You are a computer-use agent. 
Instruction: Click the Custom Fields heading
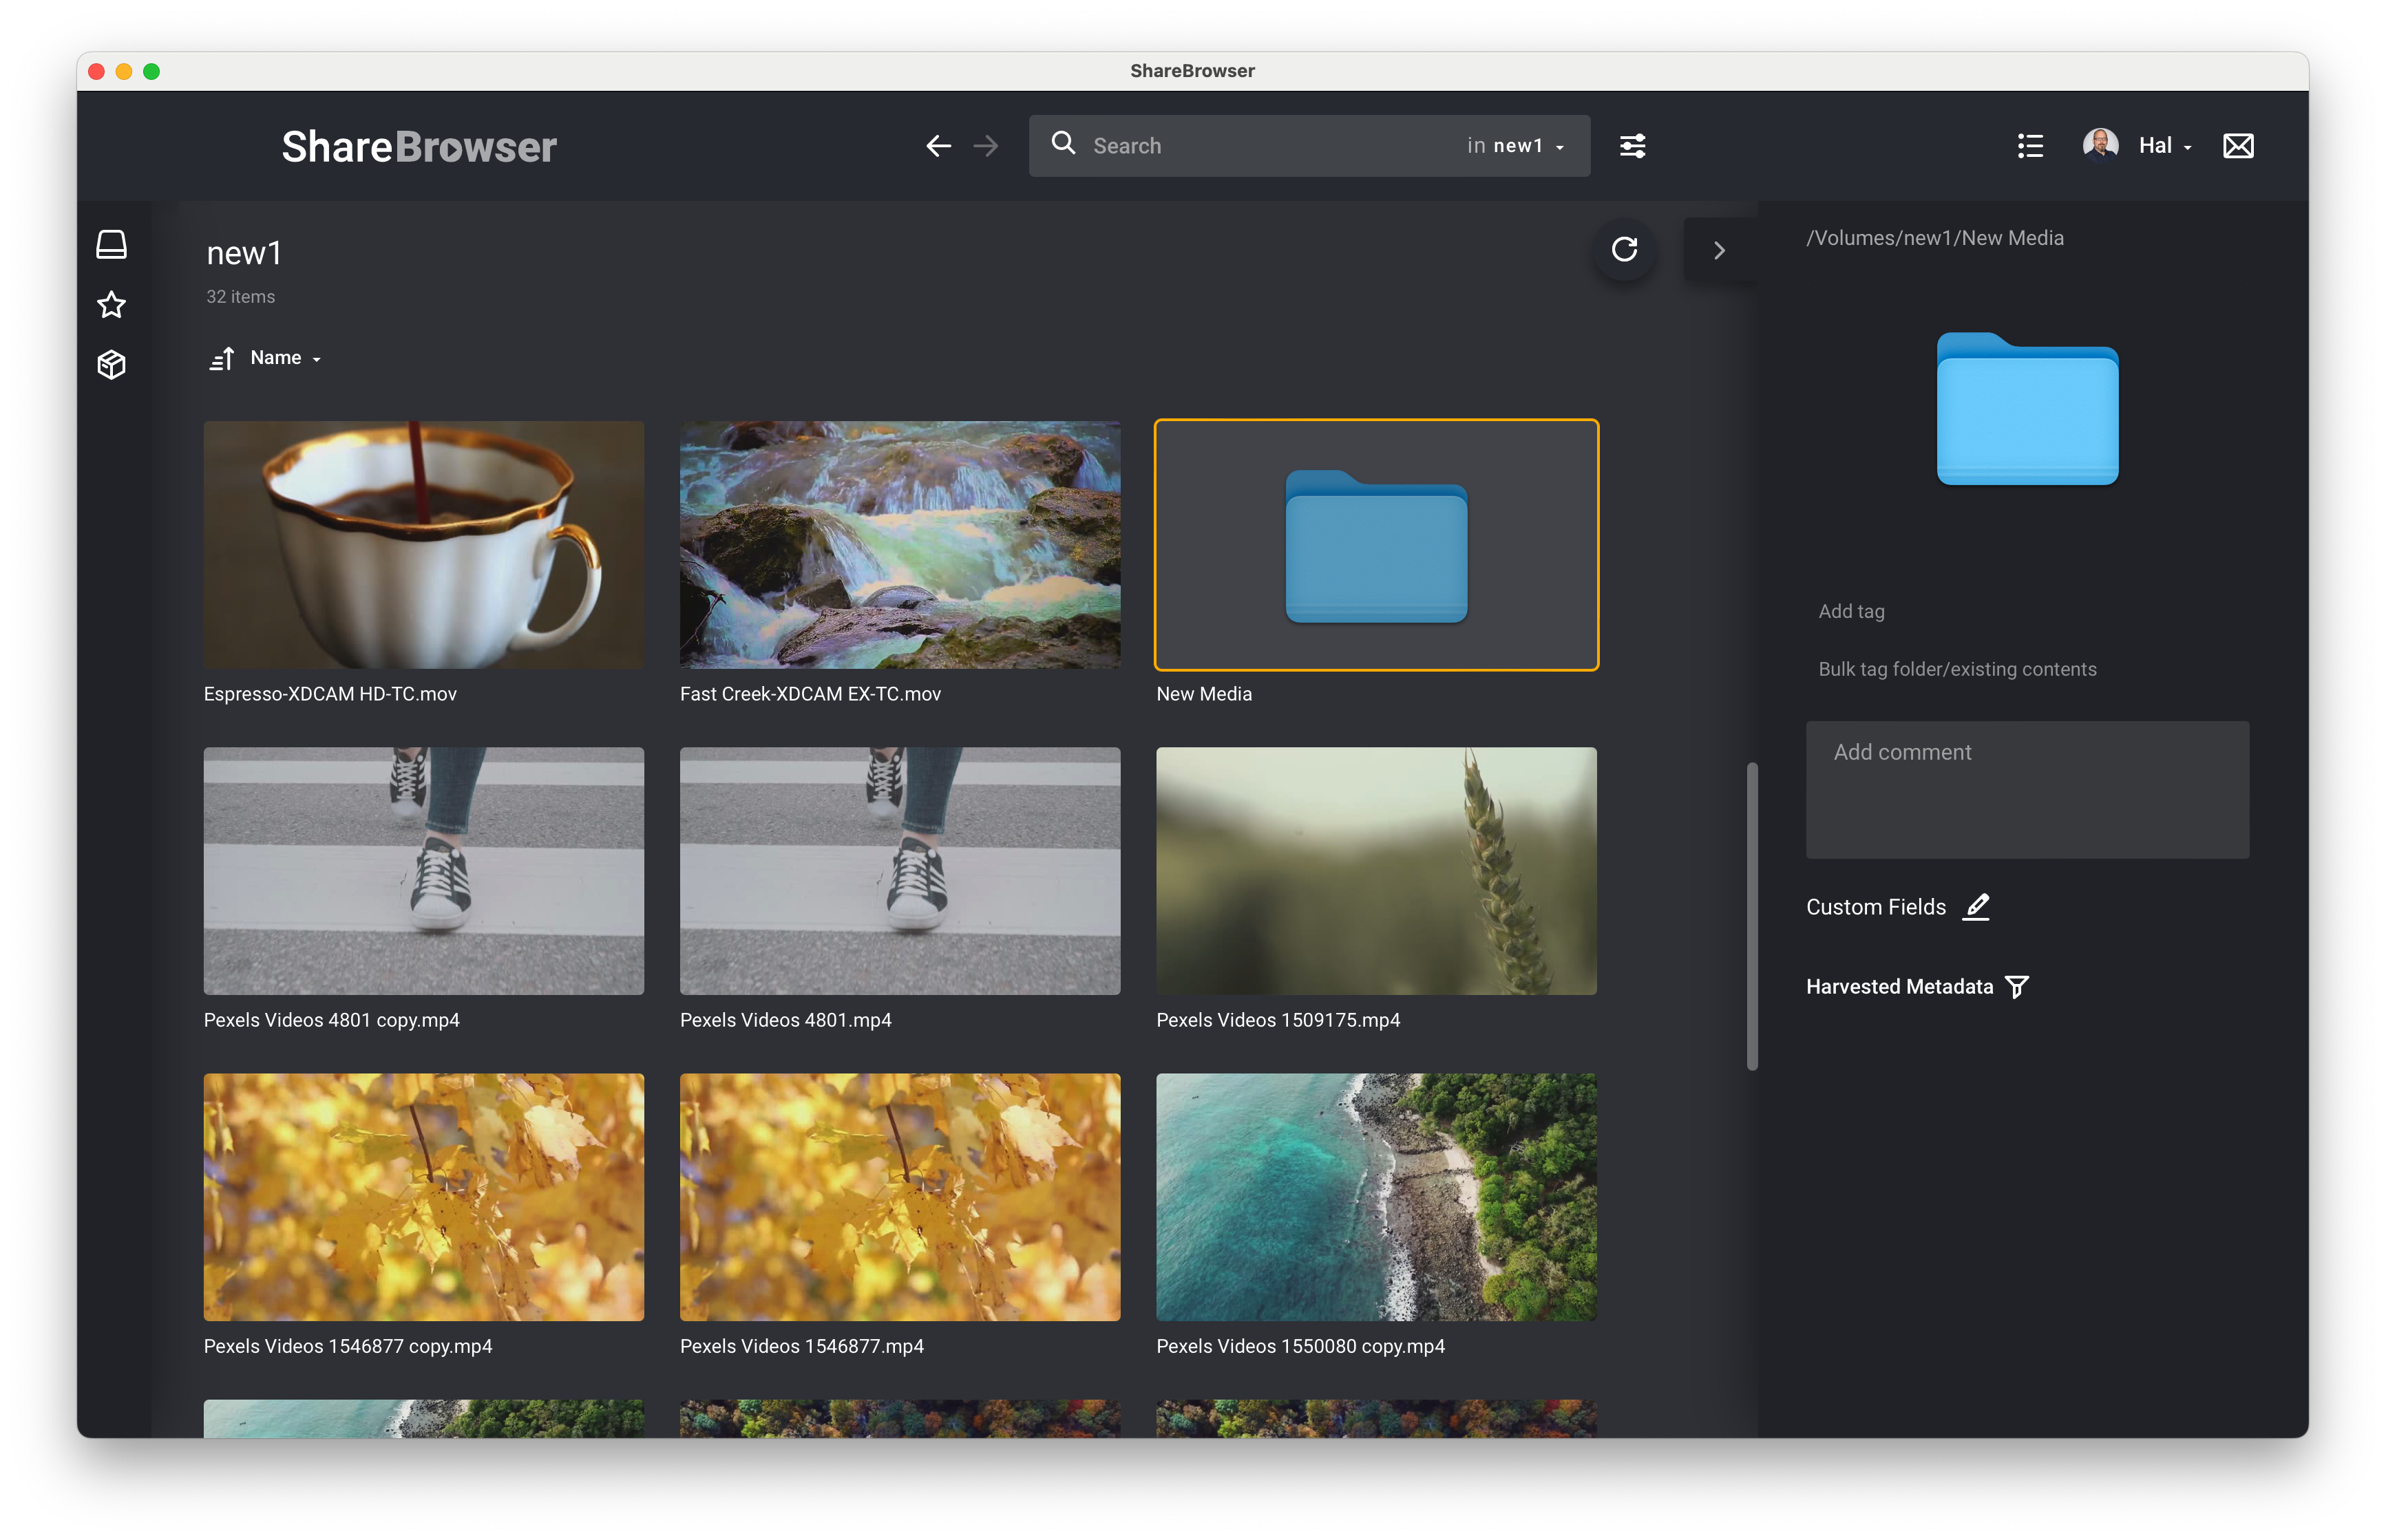(x=1876, y=907)
